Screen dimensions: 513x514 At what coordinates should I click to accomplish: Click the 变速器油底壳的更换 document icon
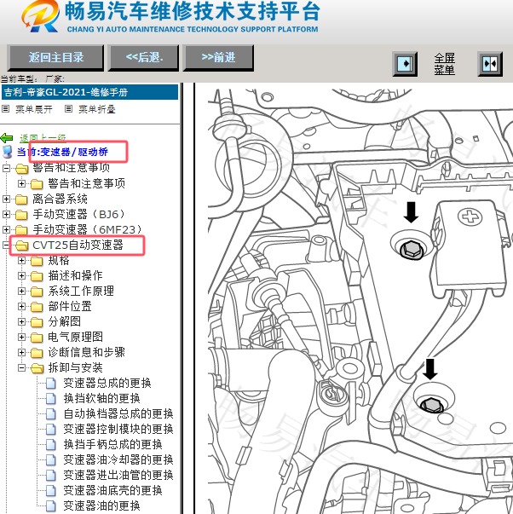click(51, 490)
